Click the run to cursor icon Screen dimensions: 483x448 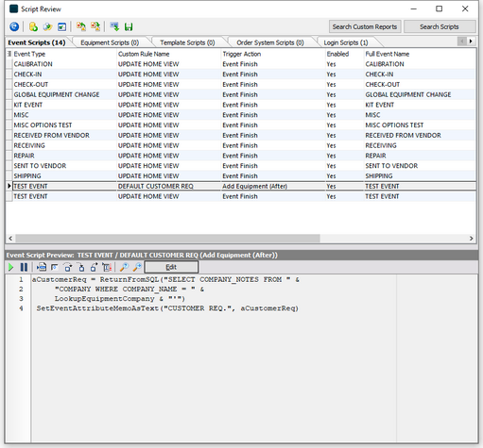click(x=107, y=267)
